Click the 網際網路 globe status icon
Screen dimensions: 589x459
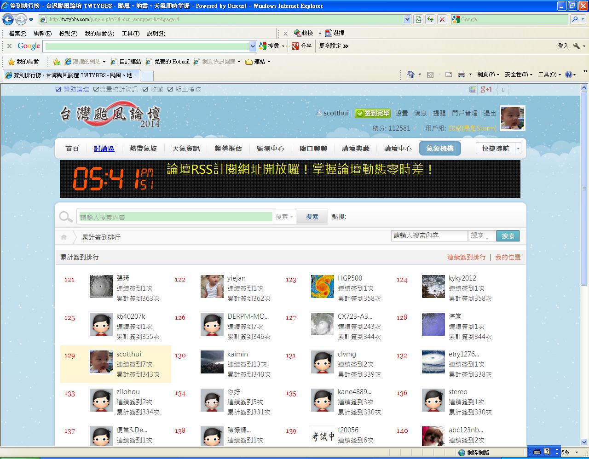point(462,453)
